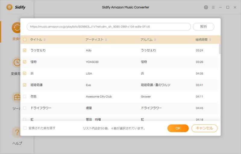Click the ヘルプ sidebar label
This screenshot has height=154, width=241.
(x=17, y=143)
